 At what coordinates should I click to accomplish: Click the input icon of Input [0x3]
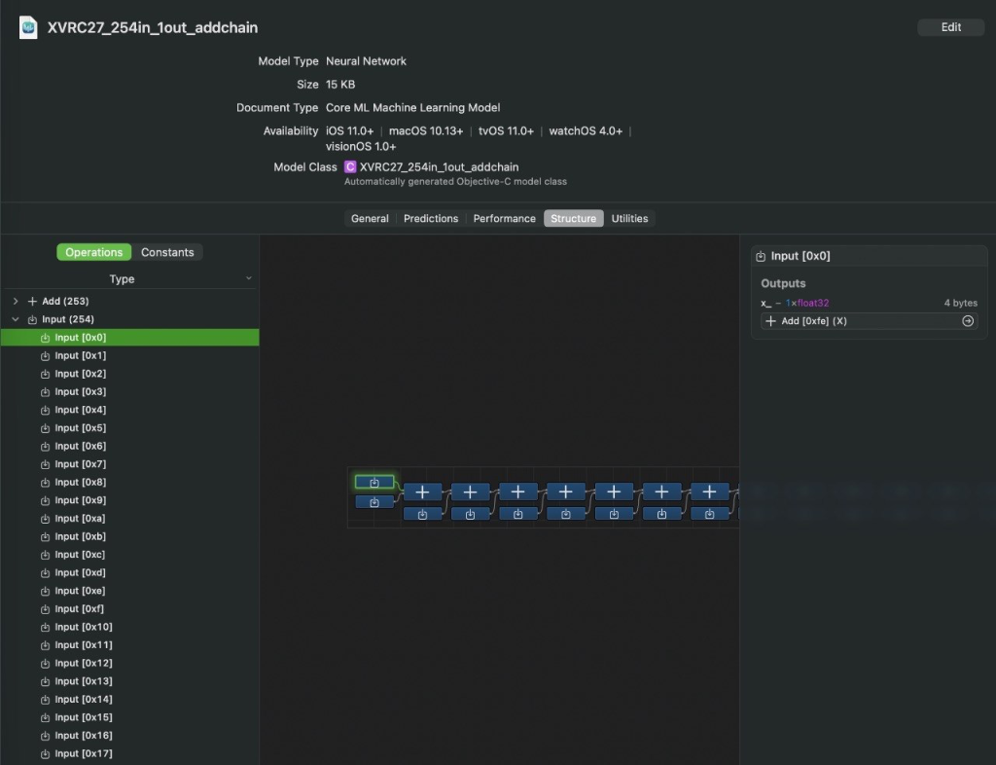tap(45, 392)
